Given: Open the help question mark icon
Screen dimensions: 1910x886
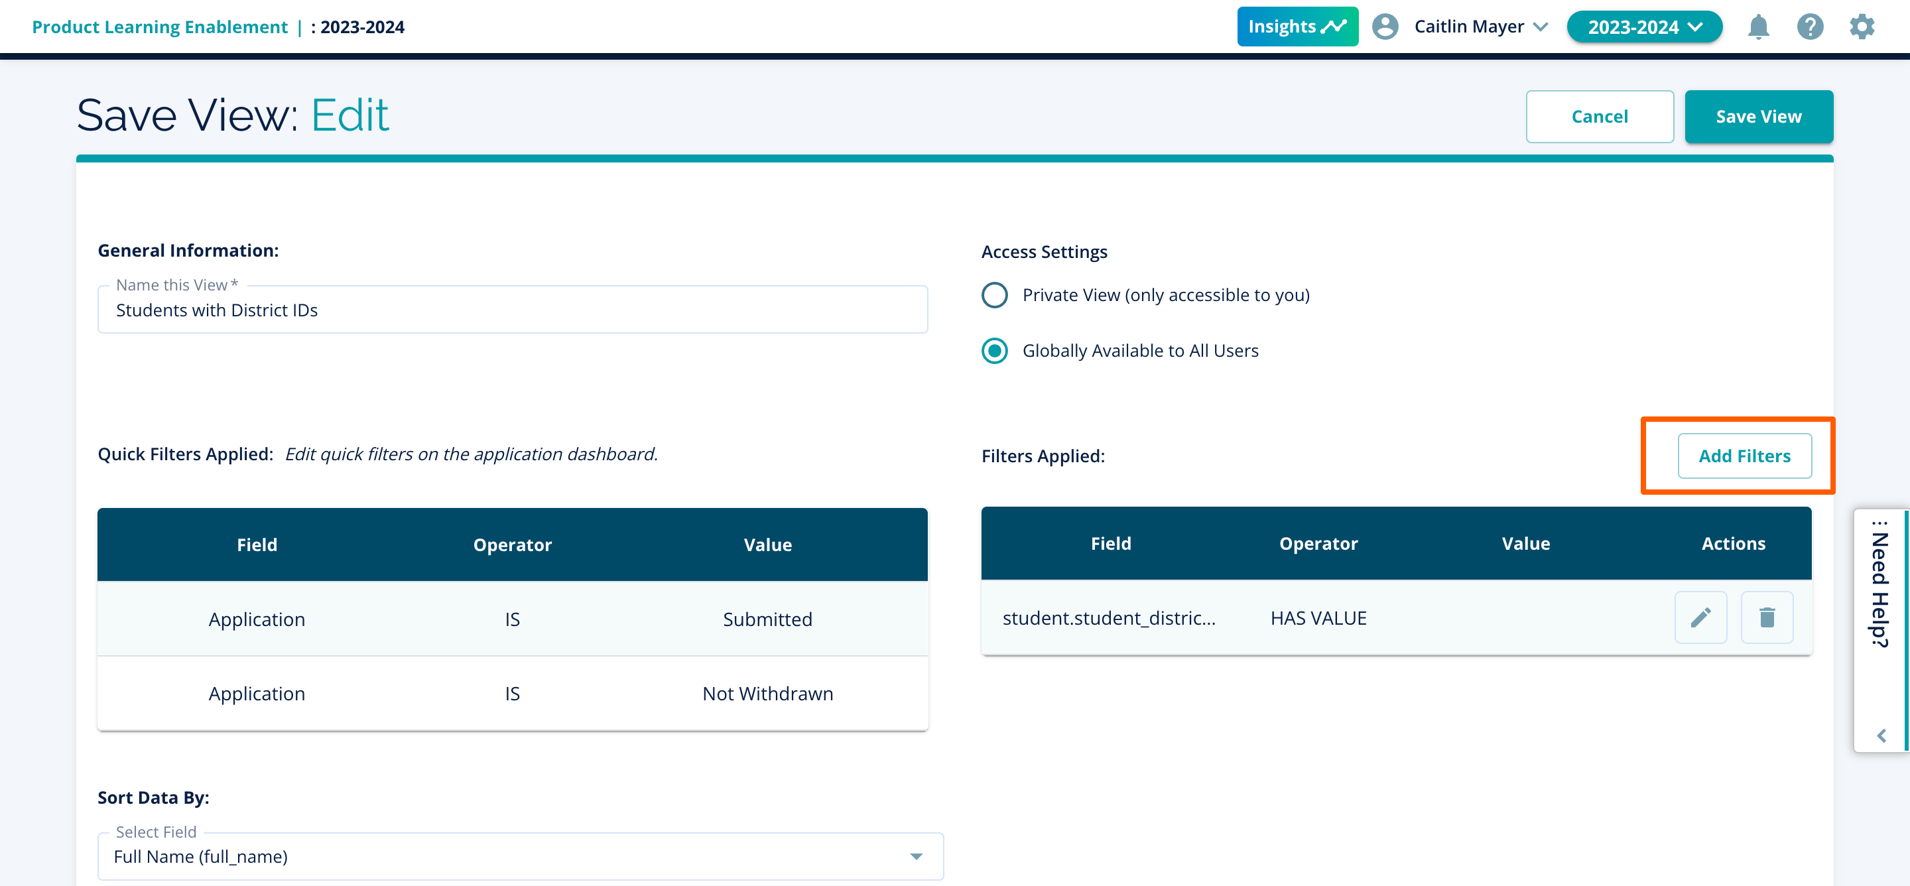Looking at the screenshot, I should (x=1809, y=27).
